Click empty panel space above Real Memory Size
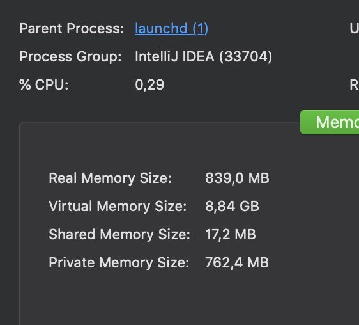The height and width of the screenshot is (325, 359). (x=160, y=149)
